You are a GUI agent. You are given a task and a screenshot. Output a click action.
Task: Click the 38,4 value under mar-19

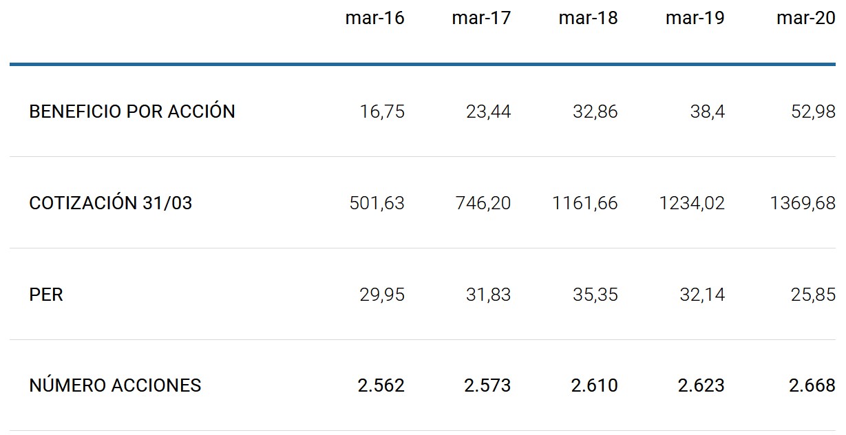point(707,112)
